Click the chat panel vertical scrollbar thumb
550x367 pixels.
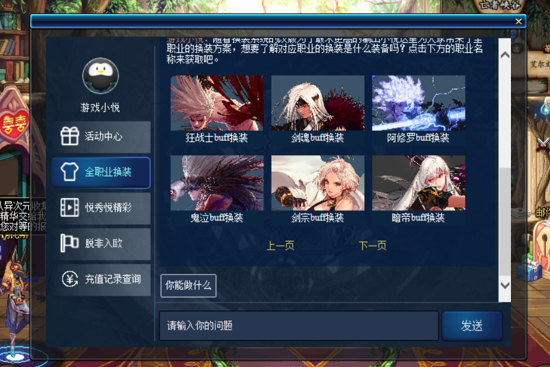click(505, 221)
